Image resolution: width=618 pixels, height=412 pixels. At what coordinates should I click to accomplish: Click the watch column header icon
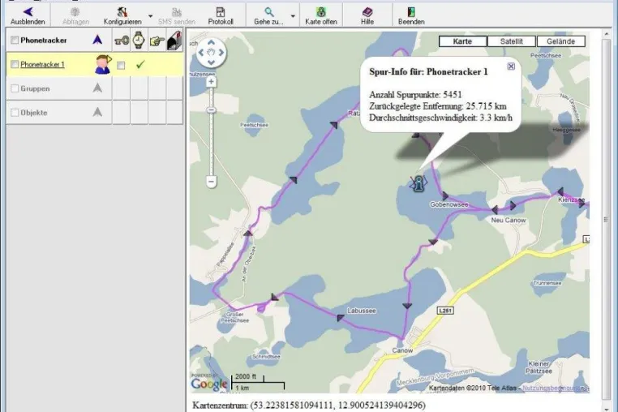139,40
